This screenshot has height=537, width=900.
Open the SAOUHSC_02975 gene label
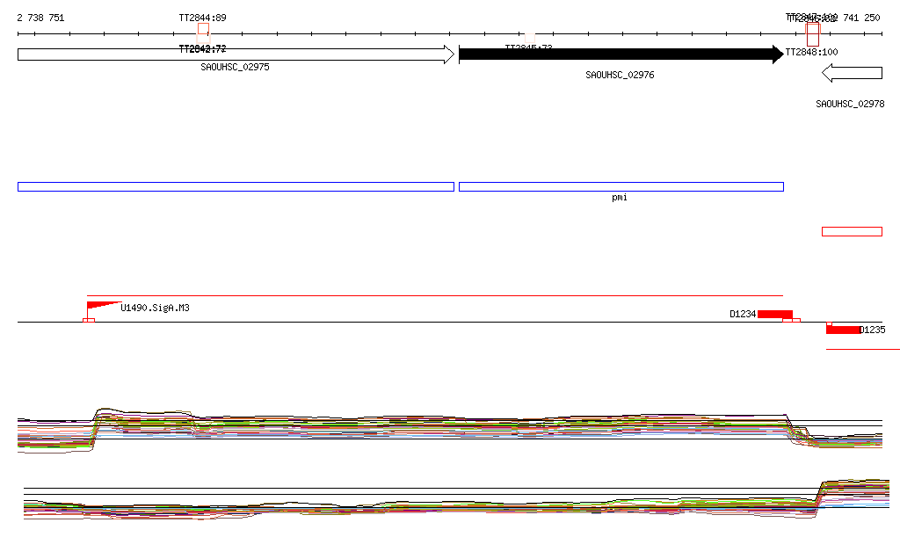coord(235,67)
